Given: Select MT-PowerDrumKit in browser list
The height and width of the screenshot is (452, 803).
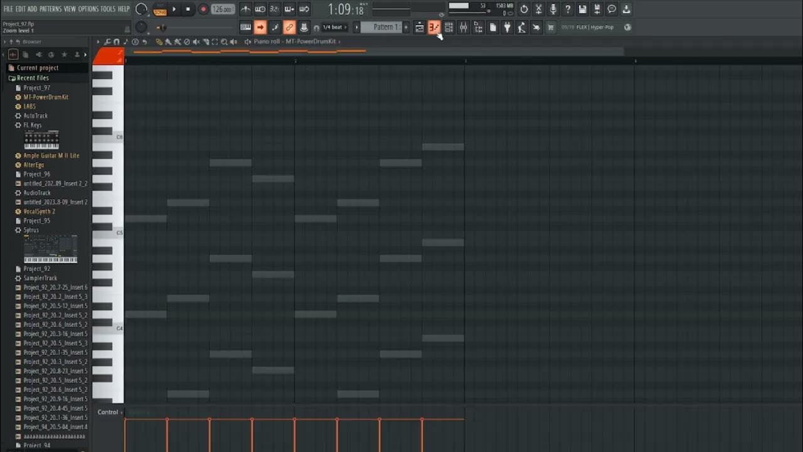Looking at the screenshot, I should (x=46, y=97).
